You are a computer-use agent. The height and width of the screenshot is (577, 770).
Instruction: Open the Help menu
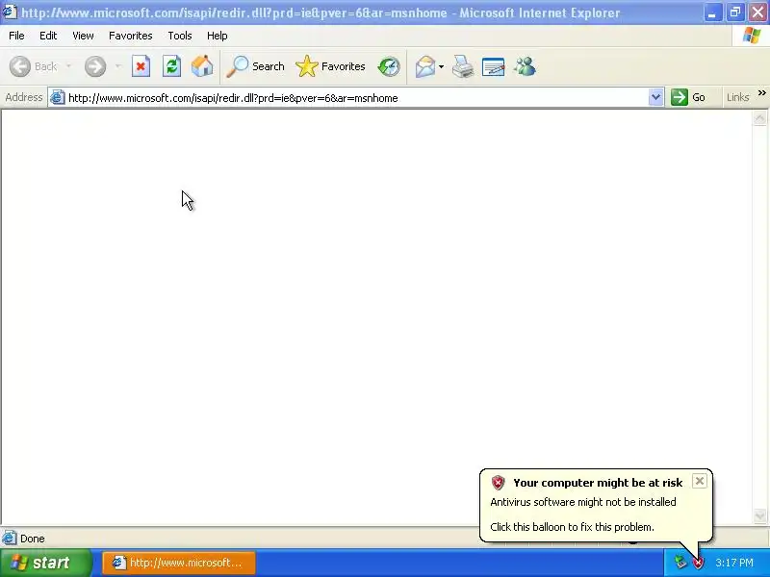point(218,36)
